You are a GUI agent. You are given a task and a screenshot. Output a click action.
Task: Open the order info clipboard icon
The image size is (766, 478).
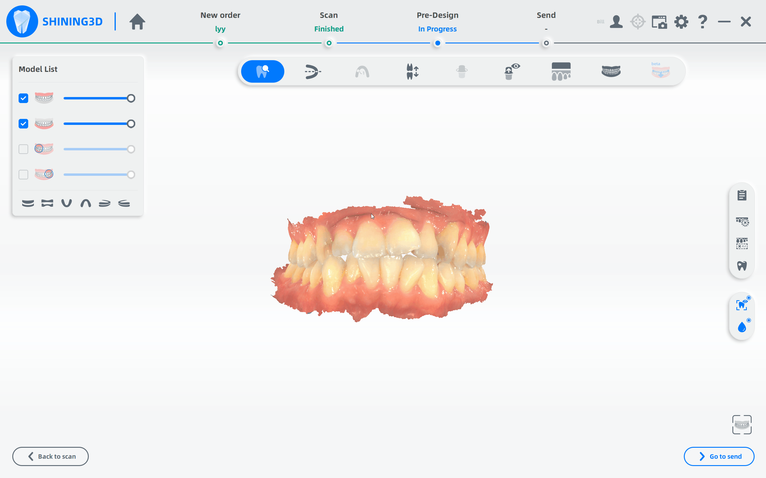pos(742,195)
